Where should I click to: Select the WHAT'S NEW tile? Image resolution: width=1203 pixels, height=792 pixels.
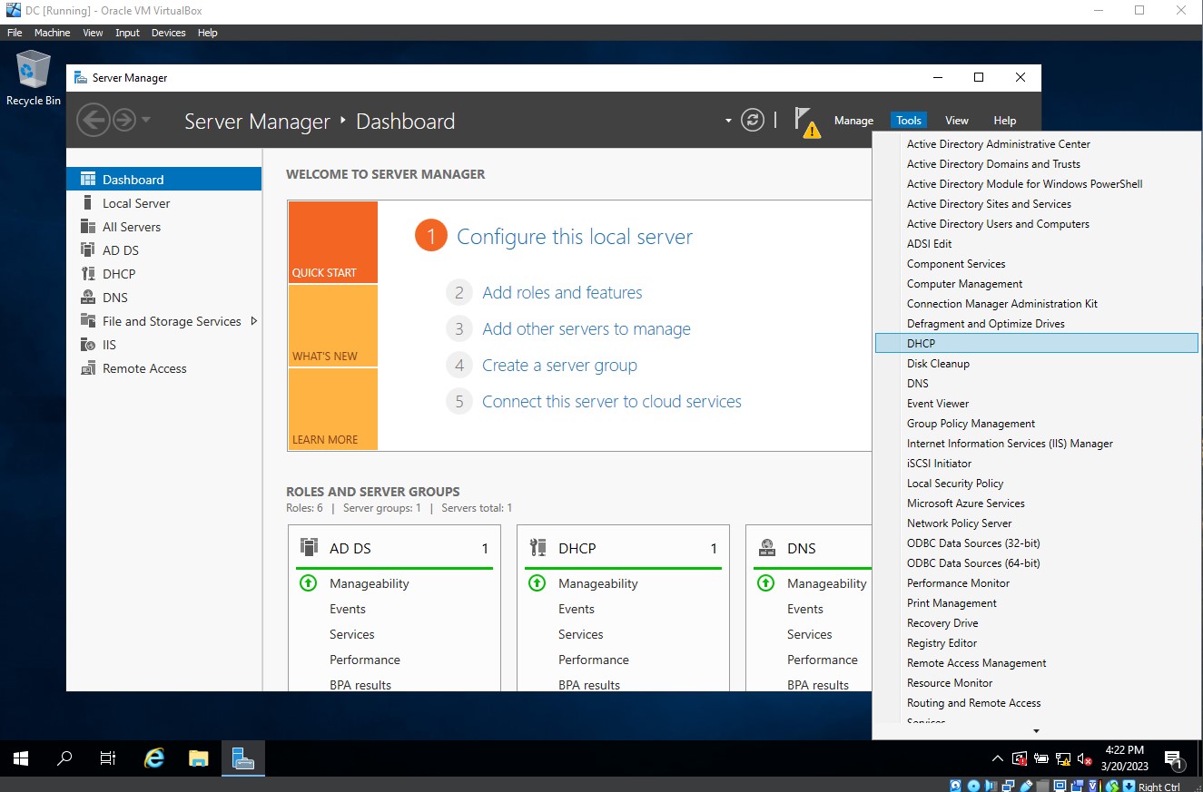[332, 326]
